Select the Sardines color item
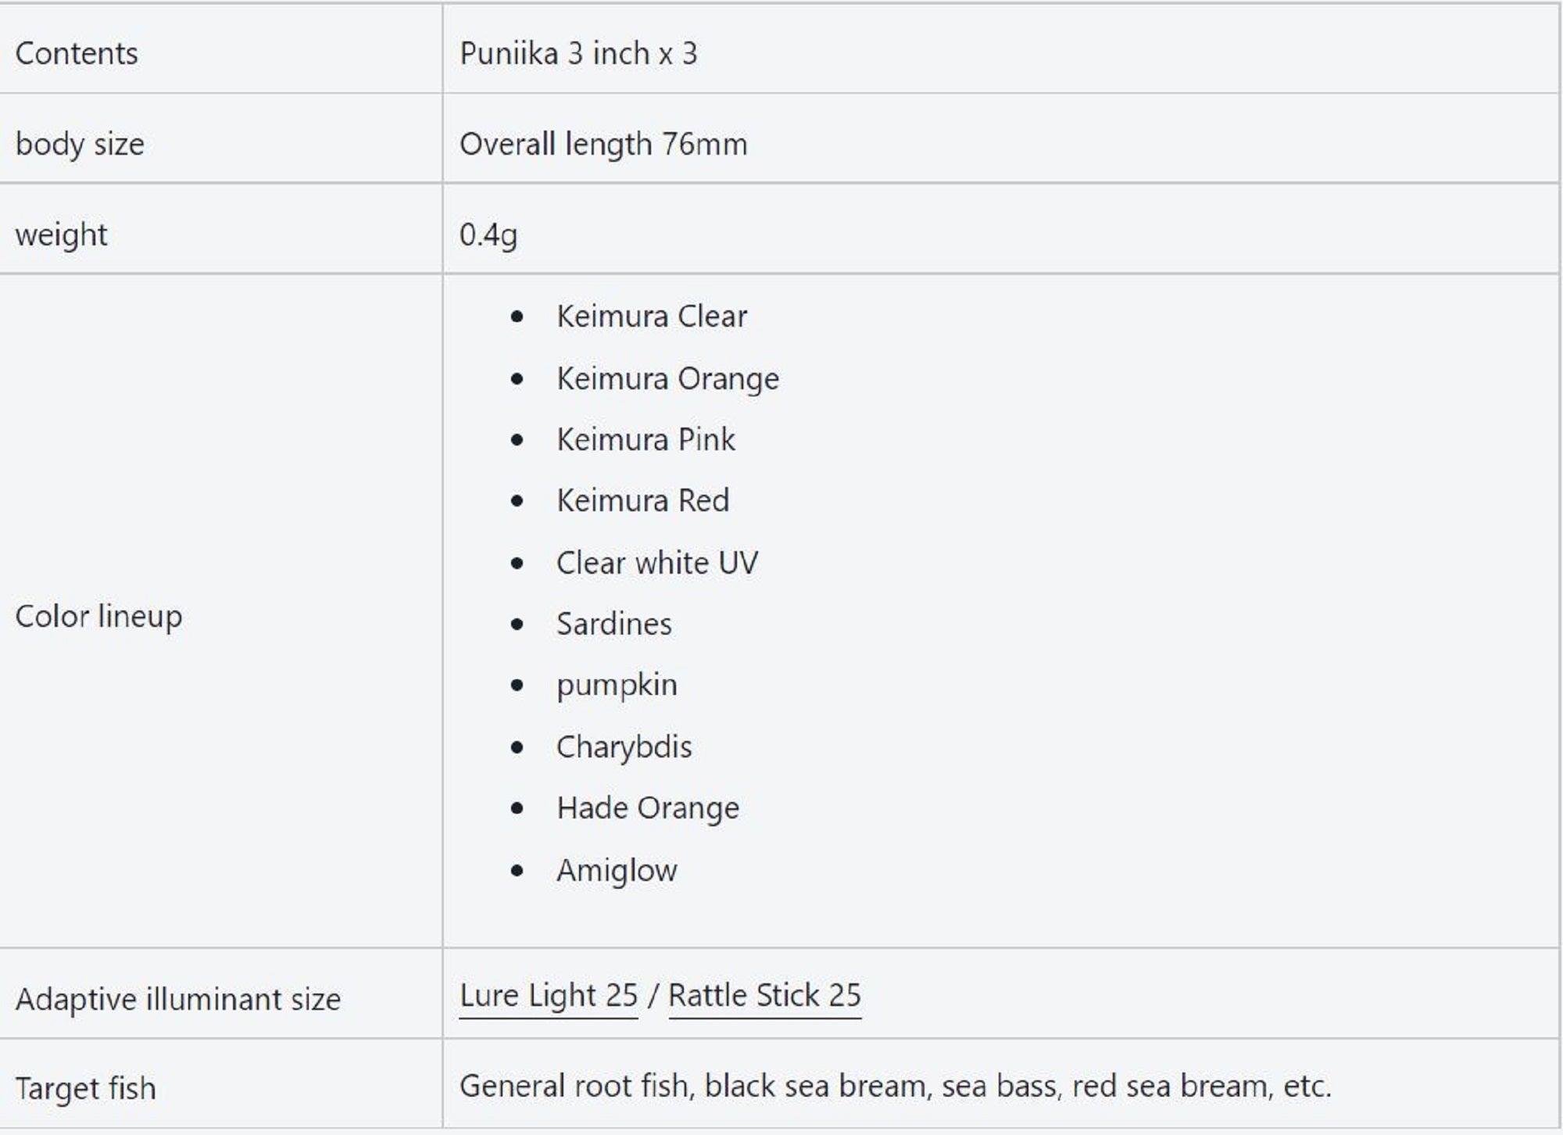Screen dimensions: 1563x1135 [x=613, y=624]
